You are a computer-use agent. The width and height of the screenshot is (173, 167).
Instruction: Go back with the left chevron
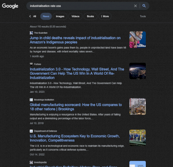30,16
